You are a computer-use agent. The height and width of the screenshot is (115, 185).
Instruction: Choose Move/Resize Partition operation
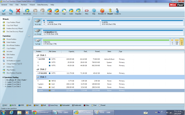[13, 45]
